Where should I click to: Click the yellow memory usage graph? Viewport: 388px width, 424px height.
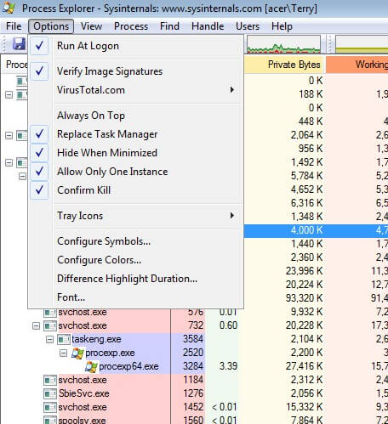point(362,44)
